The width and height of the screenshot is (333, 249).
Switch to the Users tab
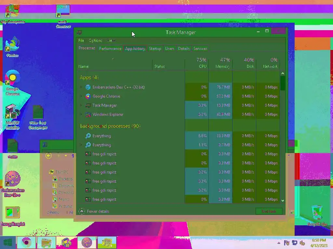[169, 49]
